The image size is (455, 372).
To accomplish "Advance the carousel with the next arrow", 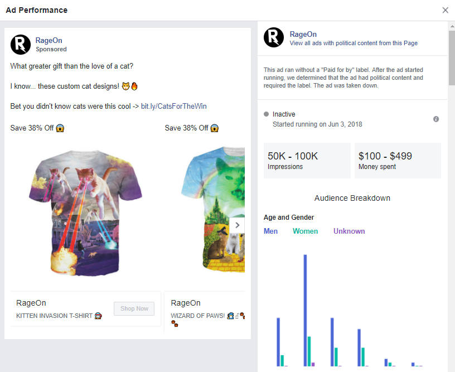I will (238, 225).
